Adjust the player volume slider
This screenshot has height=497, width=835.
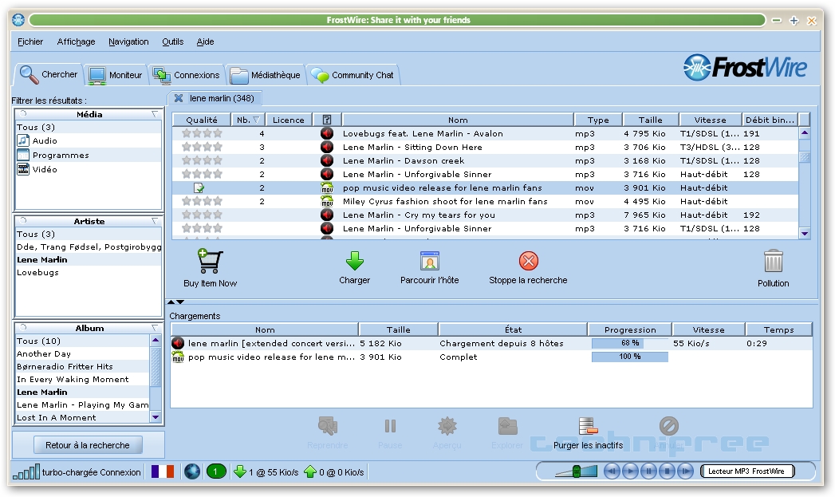(576, 471)
